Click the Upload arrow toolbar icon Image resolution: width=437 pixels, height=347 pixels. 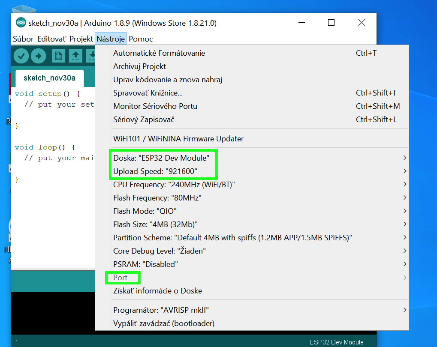click(38, 56)
